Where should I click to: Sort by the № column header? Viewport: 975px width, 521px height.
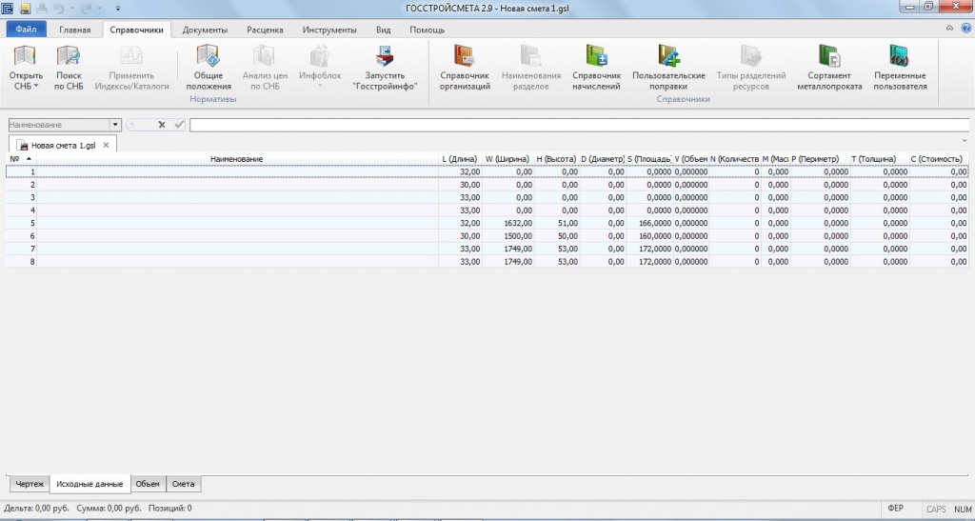21,159
